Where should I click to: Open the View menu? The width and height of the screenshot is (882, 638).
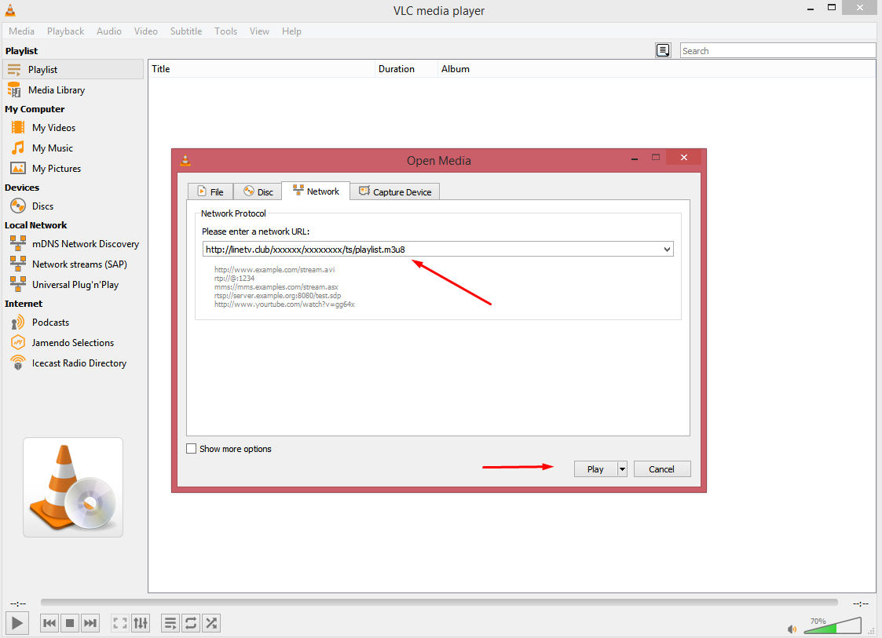(259, 31)
